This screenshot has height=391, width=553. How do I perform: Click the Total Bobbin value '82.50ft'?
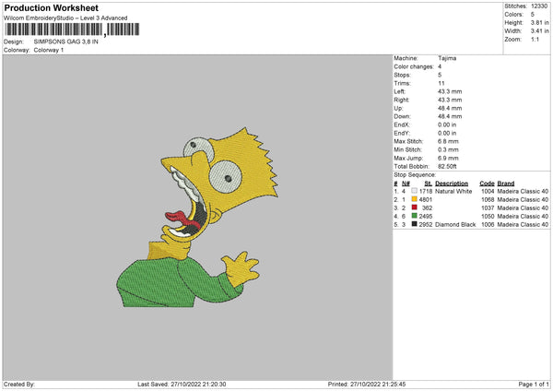click(x=447, y=167)
